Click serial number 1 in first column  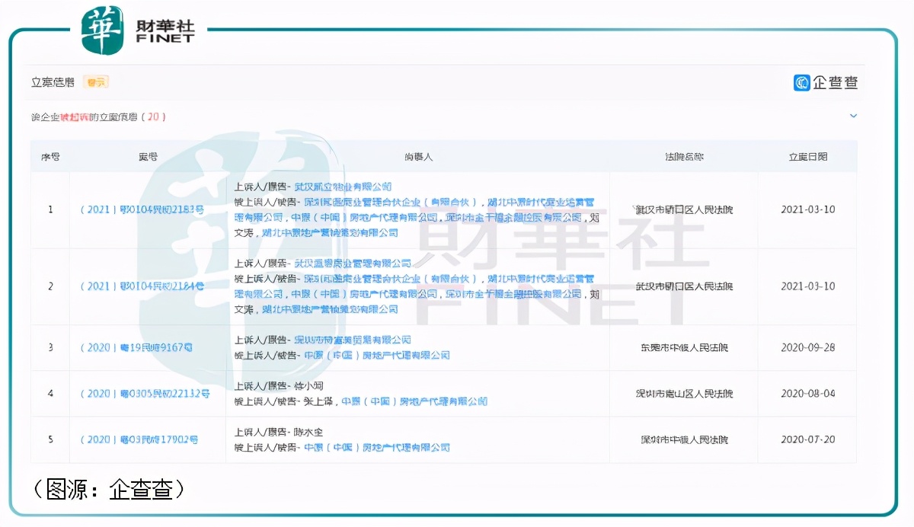[50, 209]
